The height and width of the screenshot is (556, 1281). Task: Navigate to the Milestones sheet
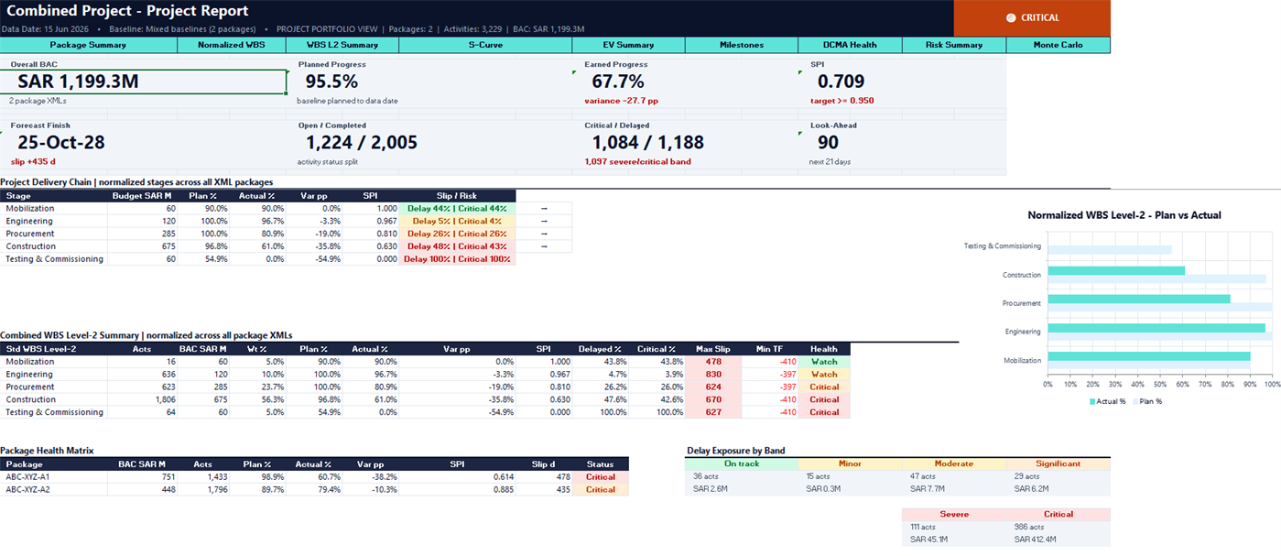(x=742, y=45)
